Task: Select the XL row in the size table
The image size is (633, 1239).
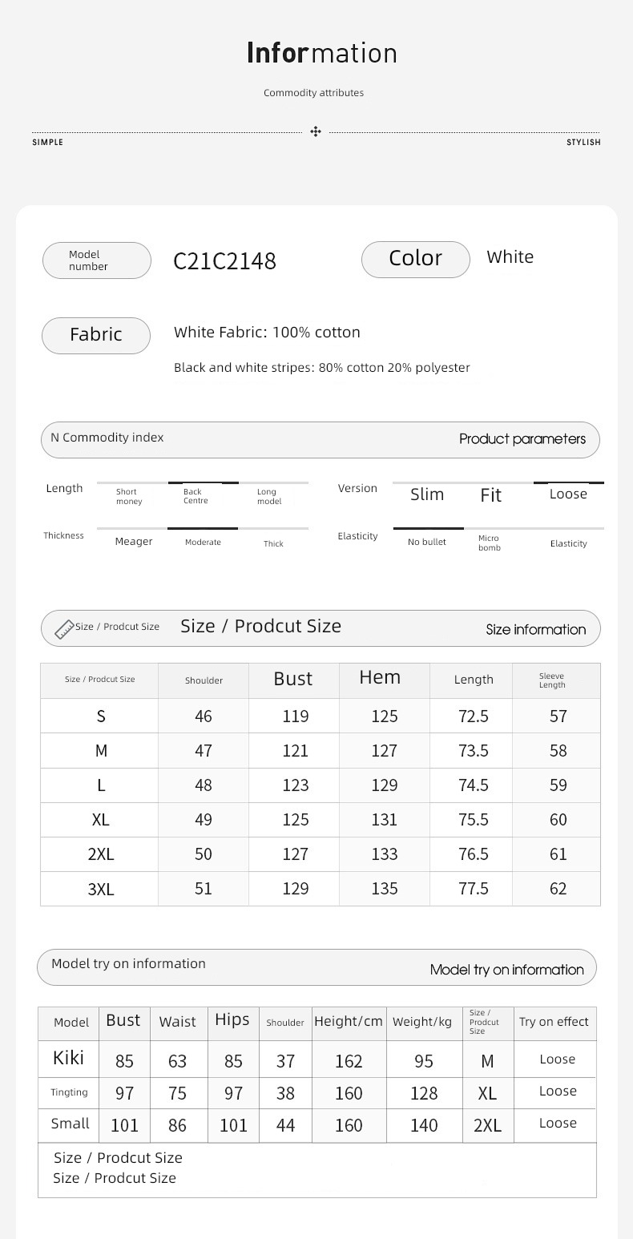Action: tap(321, 820)
